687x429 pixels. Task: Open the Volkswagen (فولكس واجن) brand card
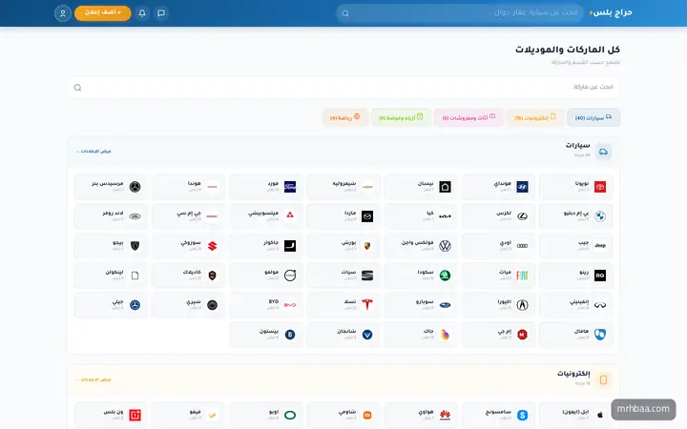(421, 246)
